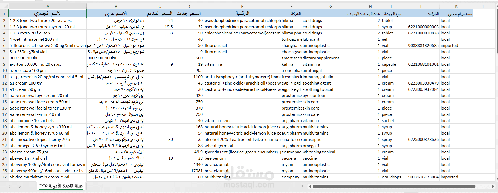Click header cell 'الشركة'
498x193 pixels.
291,13
